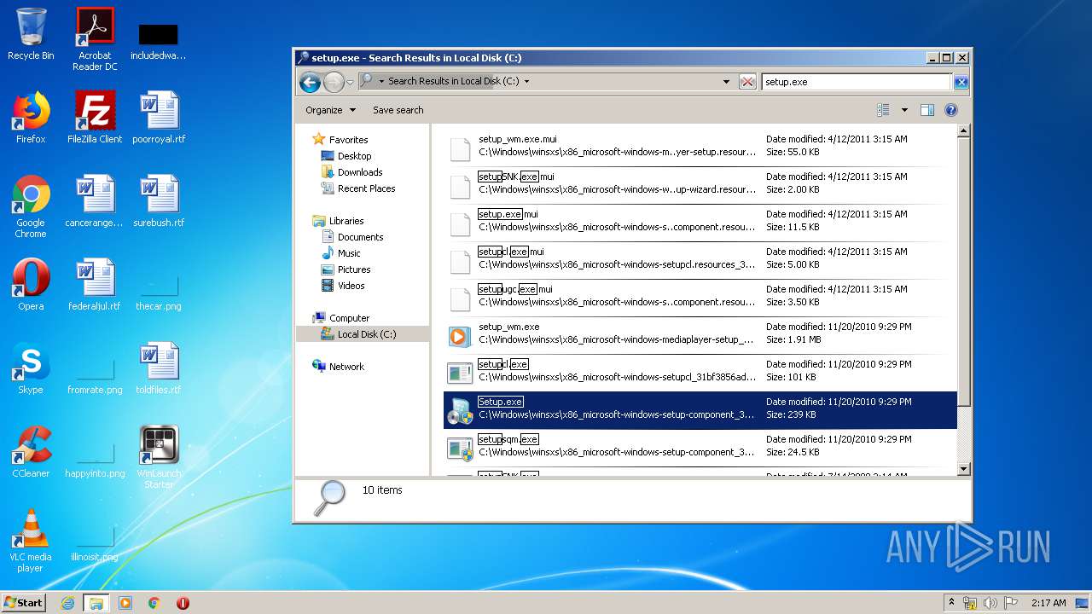Open Desktop in navigation pane
The image size is (1092, 614).
pos(354,156)
